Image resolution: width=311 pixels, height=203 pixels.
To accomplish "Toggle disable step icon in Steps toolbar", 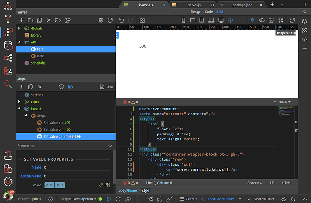I will click(61, 87).
